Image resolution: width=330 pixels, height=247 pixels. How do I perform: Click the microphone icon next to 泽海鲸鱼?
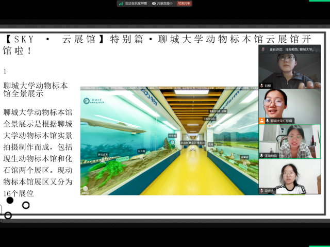(261, 156)
